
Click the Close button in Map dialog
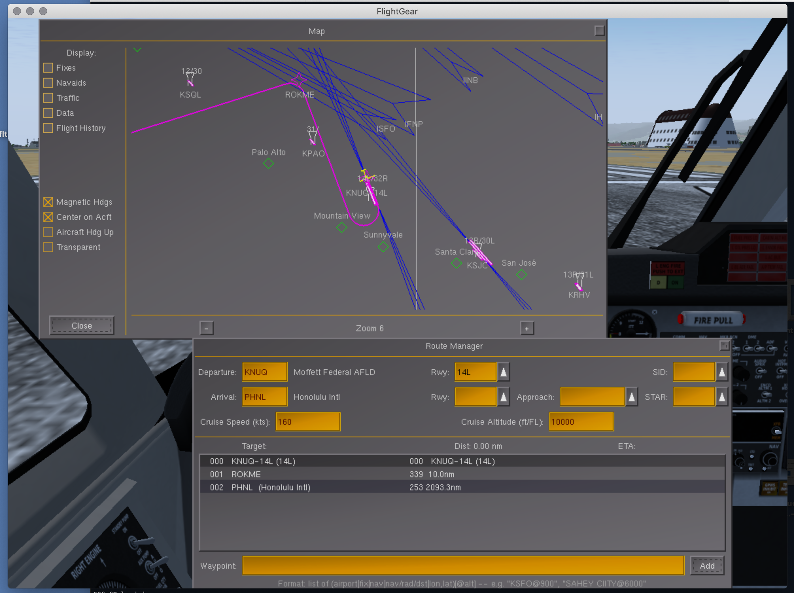[82, 326]
